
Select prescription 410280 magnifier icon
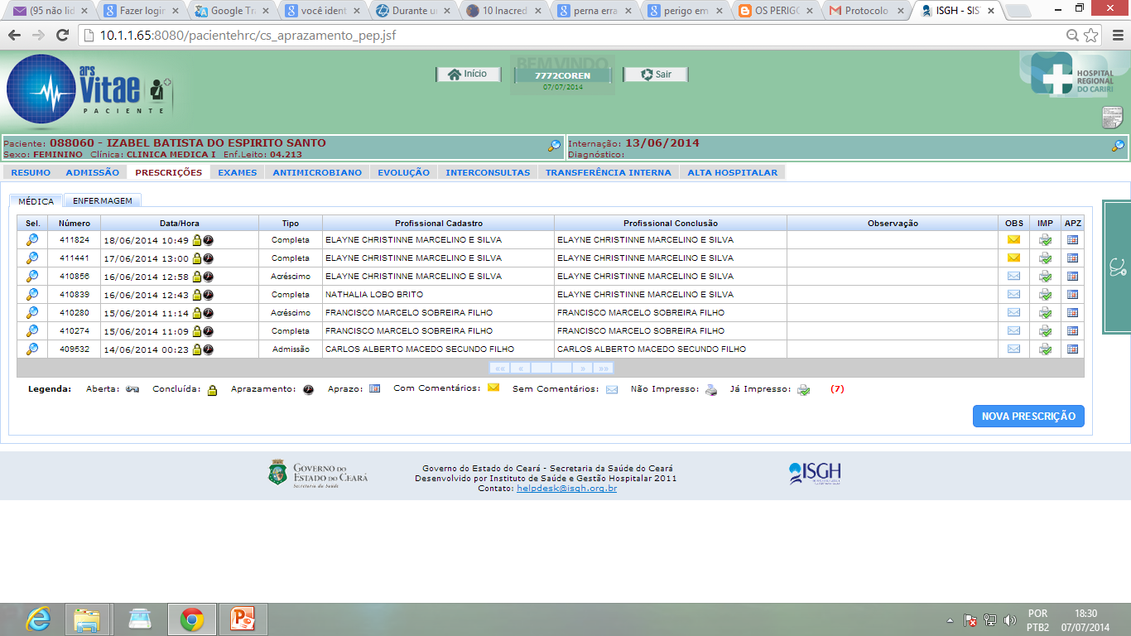tap(32, 313)
